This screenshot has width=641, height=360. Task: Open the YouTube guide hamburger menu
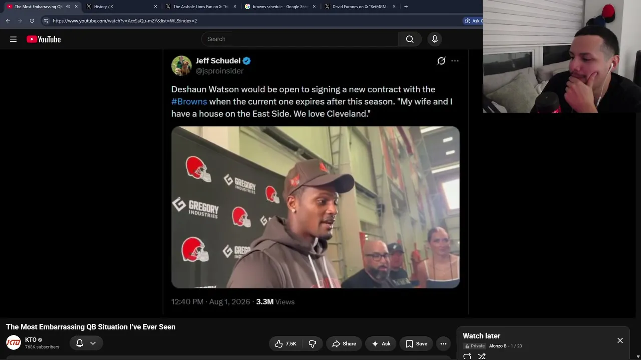click(13, 39)
